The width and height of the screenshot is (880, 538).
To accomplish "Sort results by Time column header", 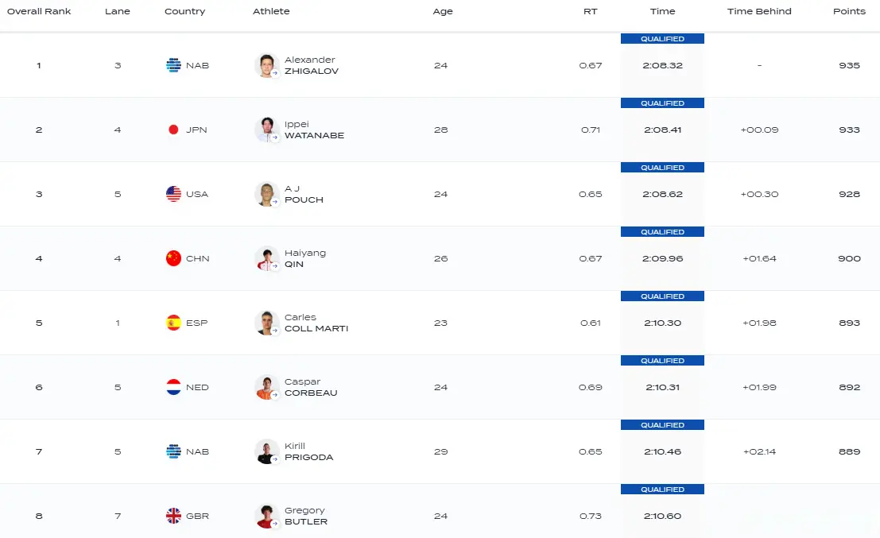I will tap(662, 11).
